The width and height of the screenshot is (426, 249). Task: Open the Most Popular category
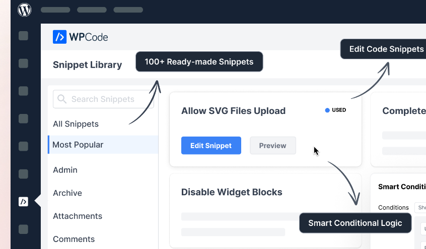tap(78, 145)
